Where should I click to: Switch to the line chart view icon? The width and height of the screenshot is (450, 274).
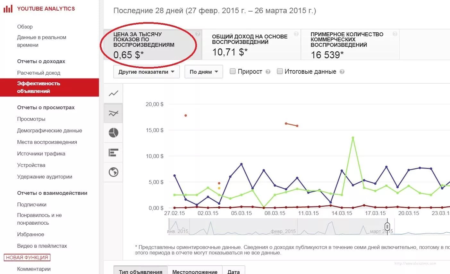pyautogui.click(x=114, y=94)
